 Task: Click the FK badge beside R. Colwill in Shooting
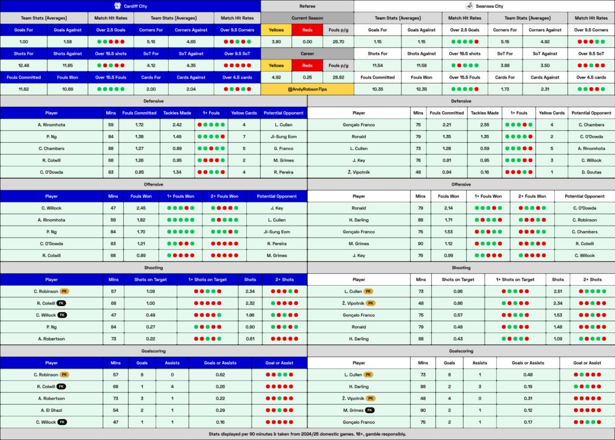point(62,303)
